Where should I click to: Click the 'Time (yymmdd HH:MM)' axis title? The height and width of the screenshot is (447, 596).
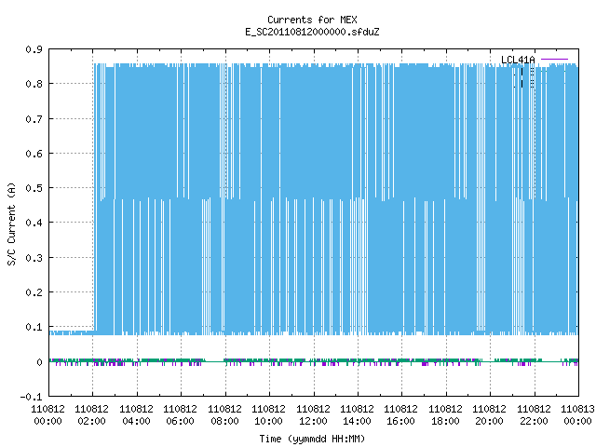click(x=312, y=439)
